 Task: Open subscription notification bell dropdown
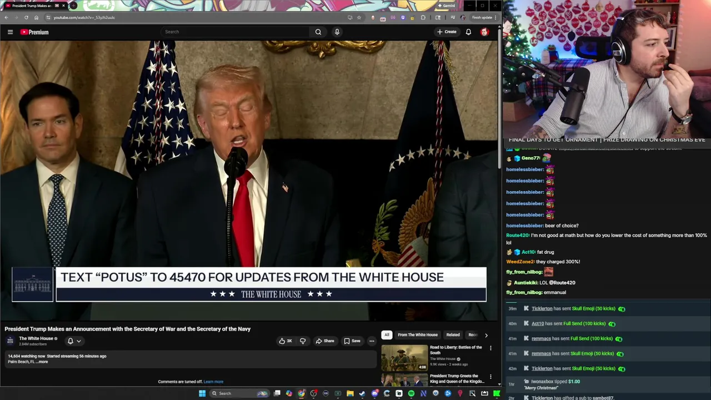coord(74,341)
